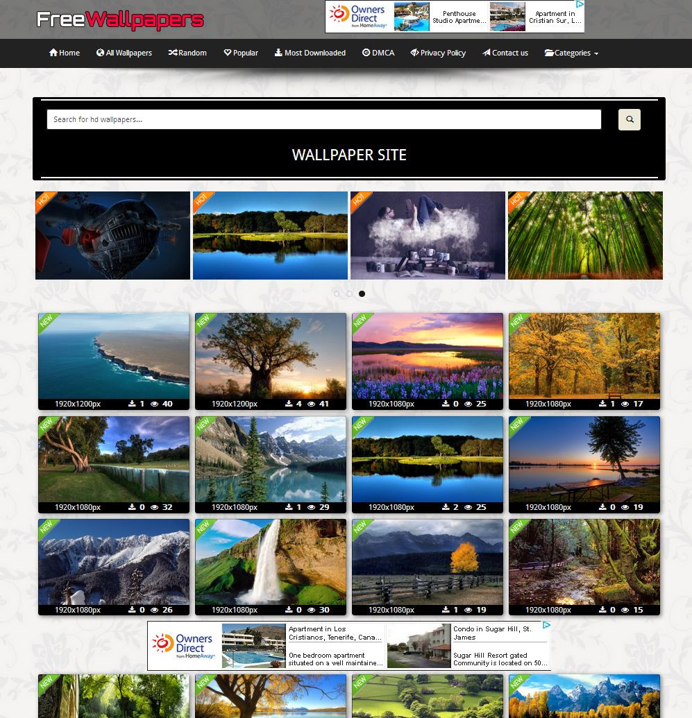This screenshot has width=692, height=718.
Task: Click download icon on ocean coastline wallpaper
Action: [132, 404]
